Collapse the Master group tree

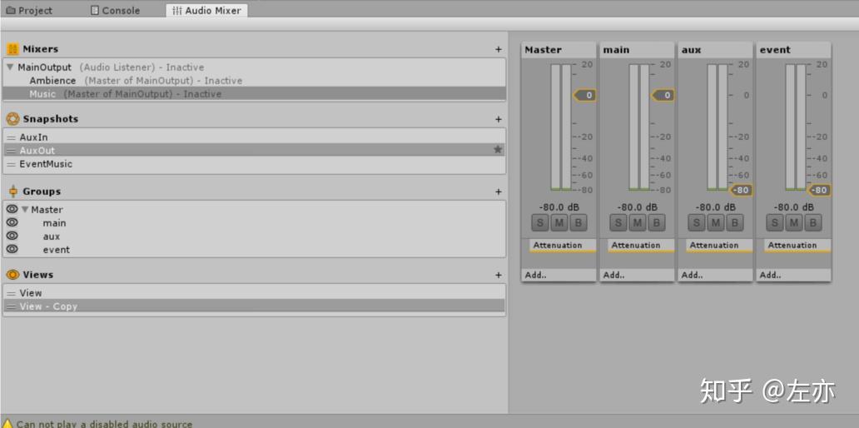[x=25, y=209]
